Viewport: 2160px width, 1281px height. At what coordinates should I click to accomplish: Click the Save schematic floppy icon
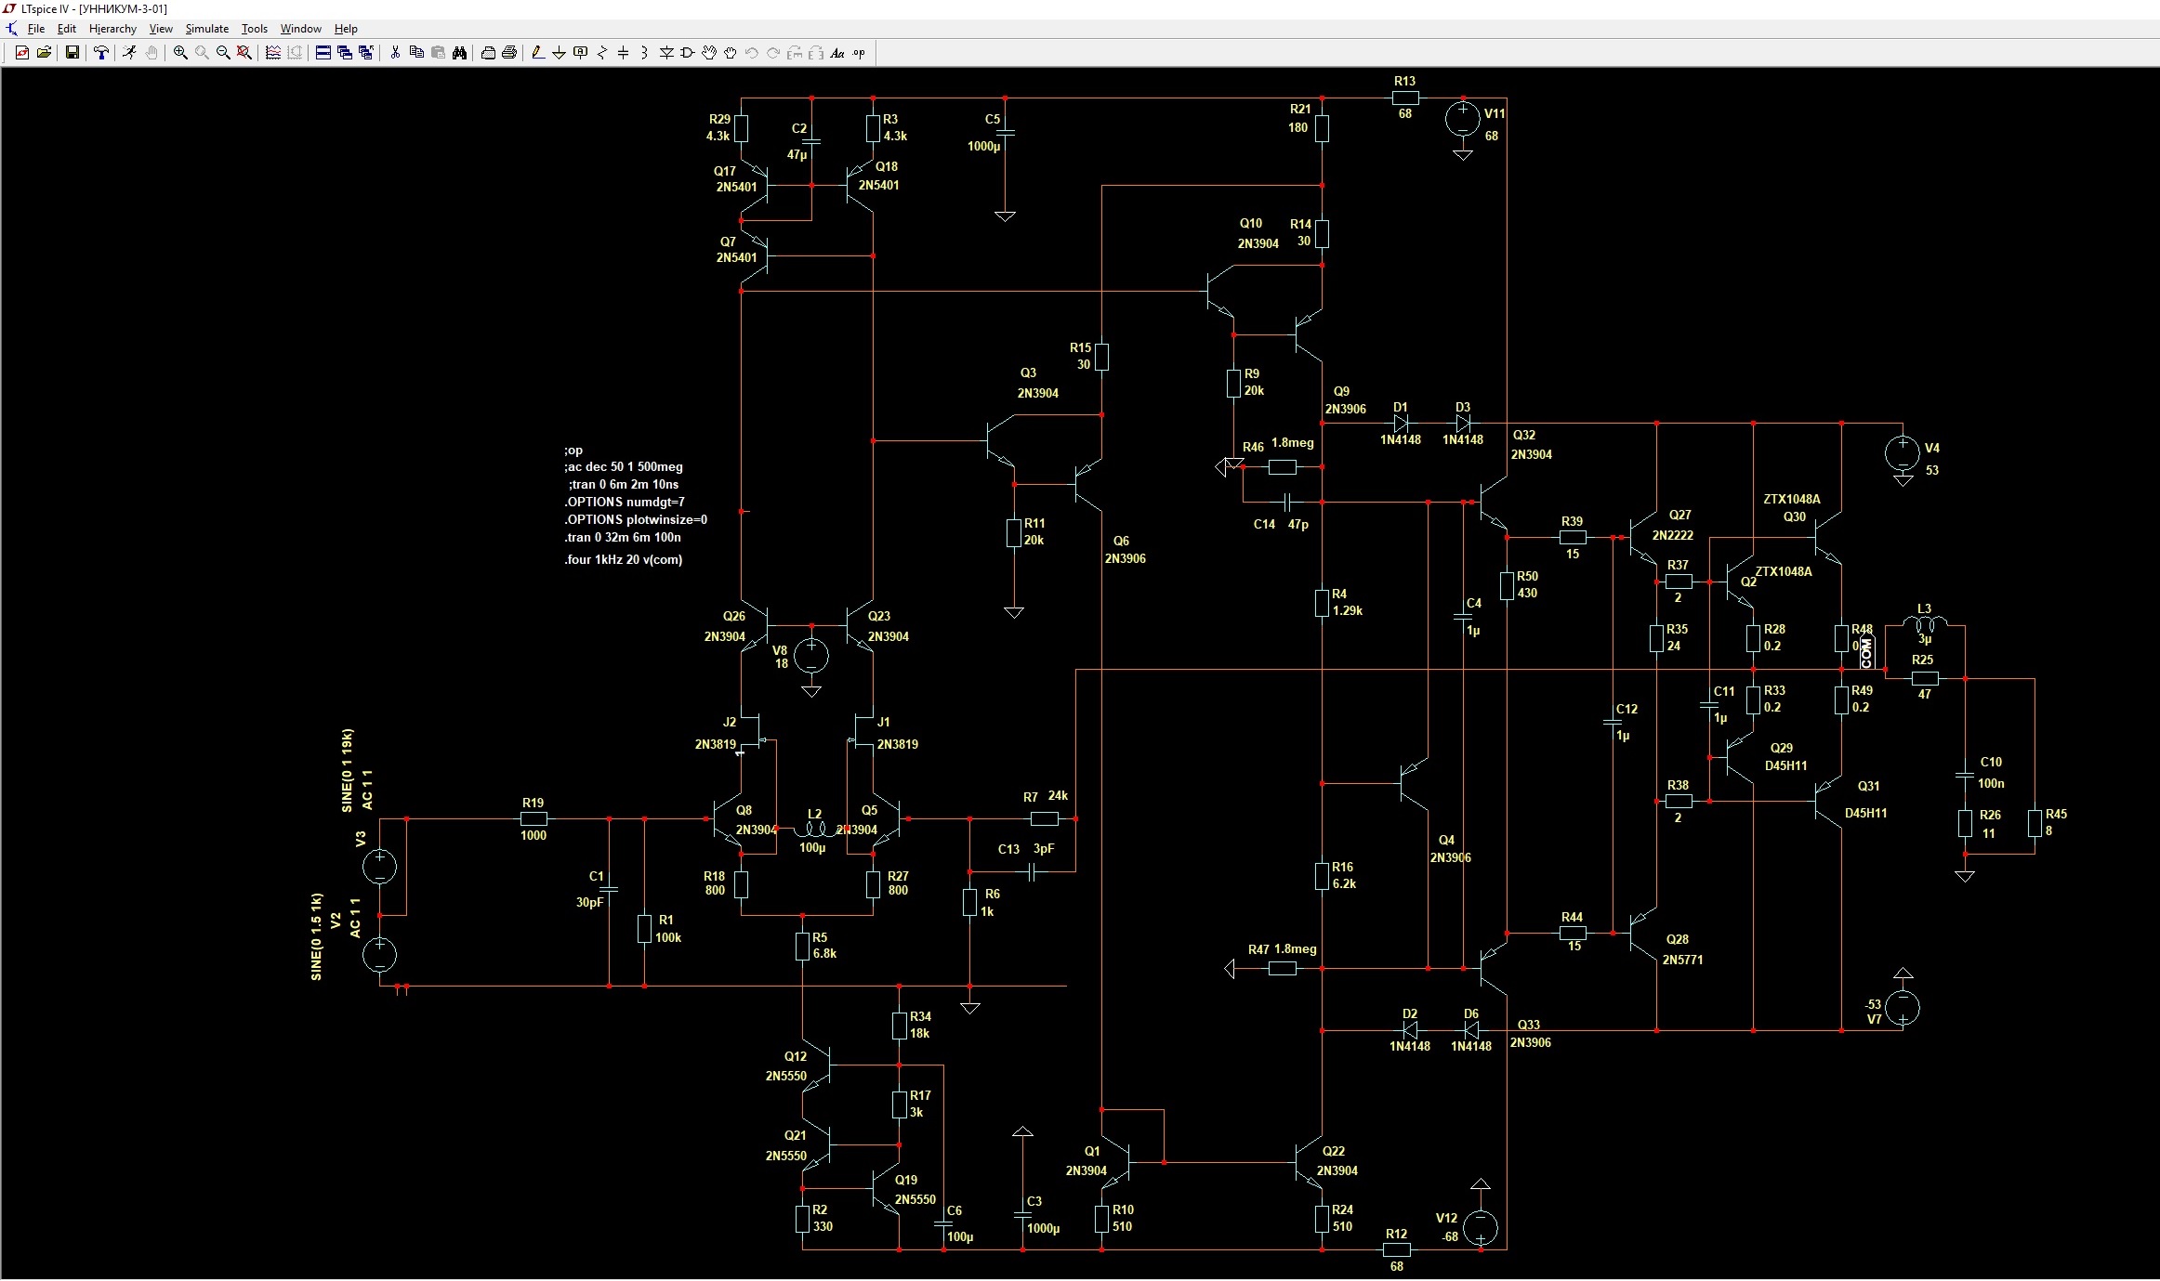(x=72, y=53)
